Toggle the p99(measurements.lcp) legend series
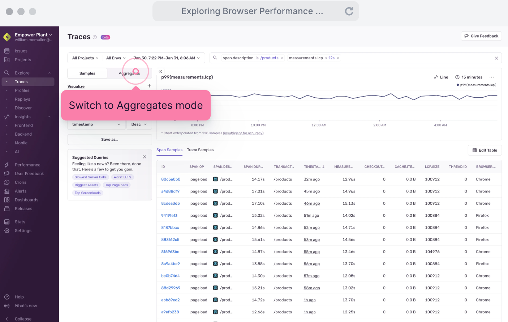 click(478, 85)
